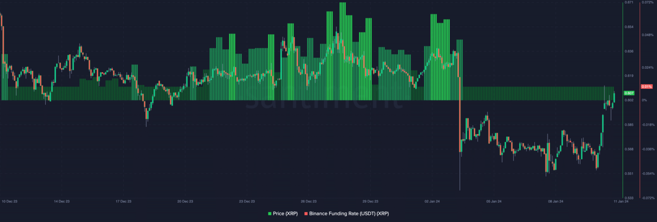Toggle the Binance Funding Rate (USDT) series label

pyautogui.click(x=349, y=213)
